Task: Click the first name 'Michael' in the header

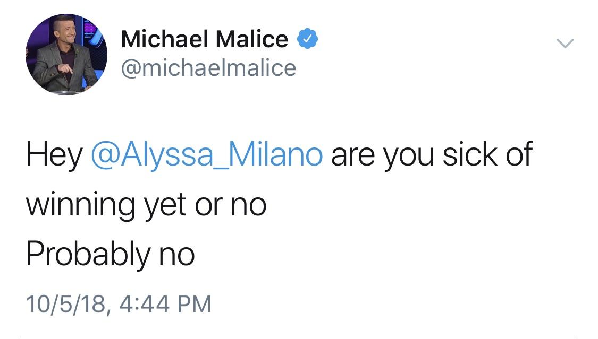Action: coord(165,39)
